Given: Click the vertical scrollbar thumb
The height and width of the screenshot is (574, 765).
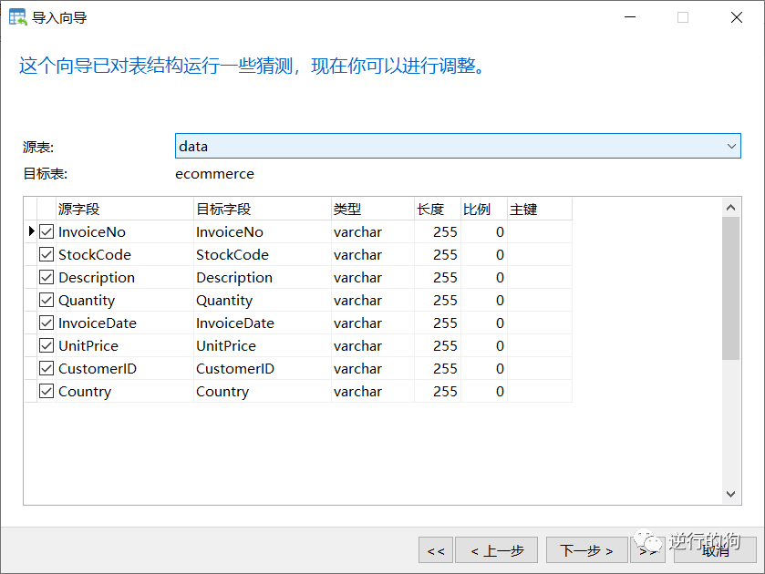Looking at the screenshot, I should point(731,288).
